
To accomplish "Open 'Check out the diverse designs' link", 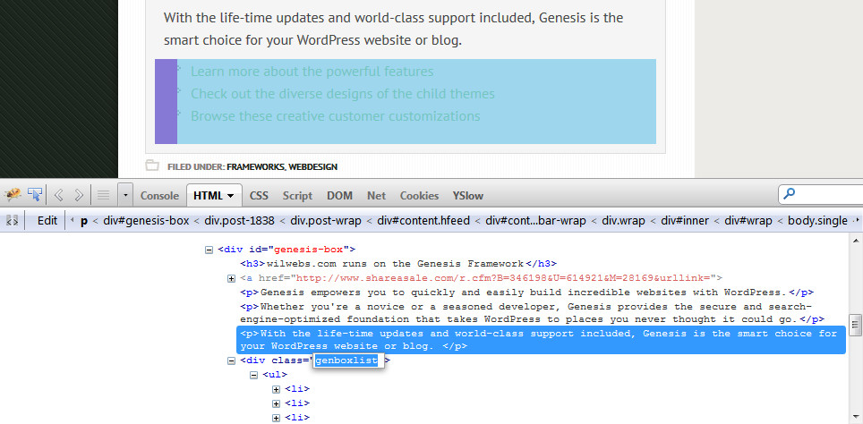I will click(x=342, y=94).
